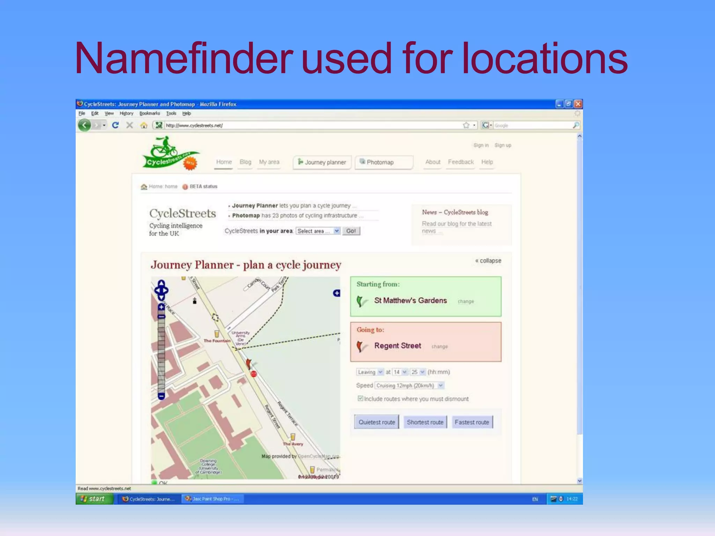Open the map layer switcher plus icon
This screenshot has height=536, width=715.
(337, 293)
